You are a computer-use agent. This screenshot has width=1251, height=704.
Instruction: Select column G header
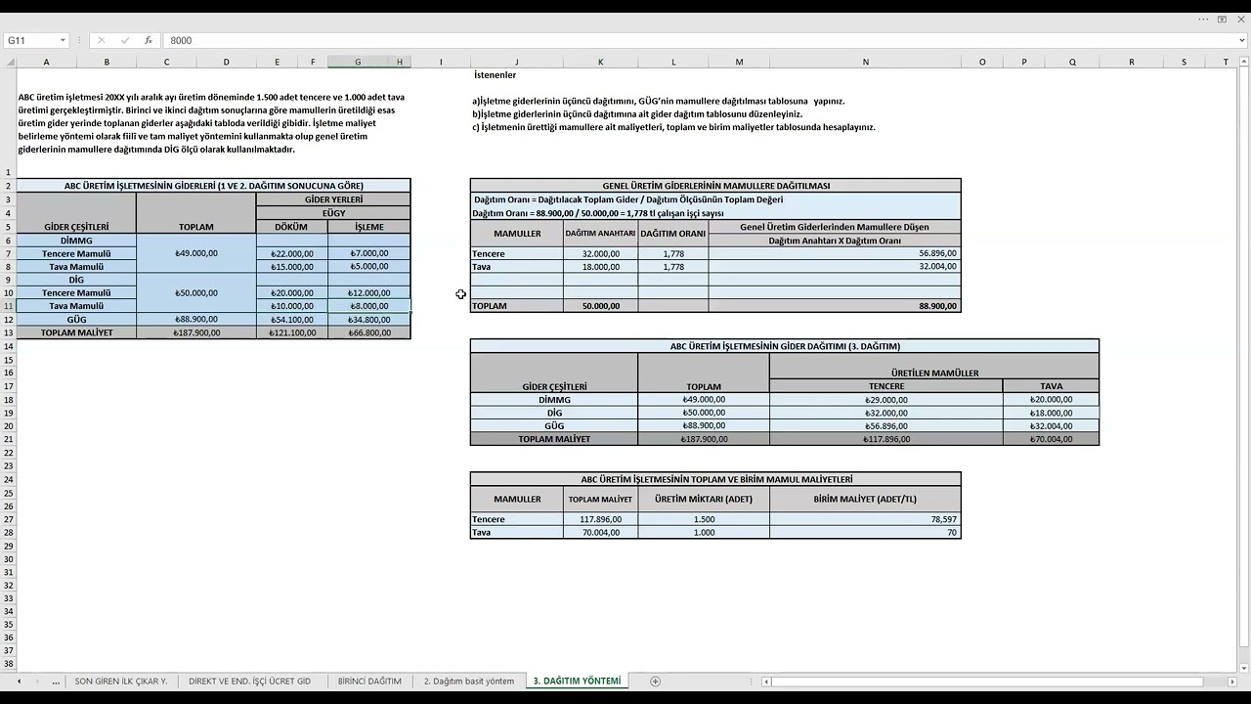coord(358,62)
